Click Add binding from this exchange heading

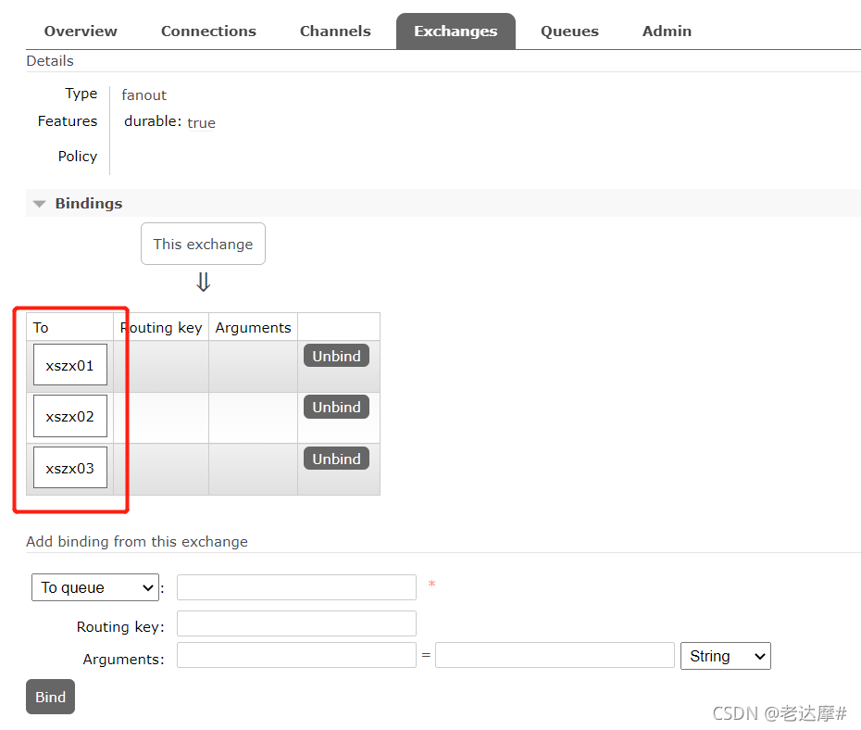pos(137,542)
